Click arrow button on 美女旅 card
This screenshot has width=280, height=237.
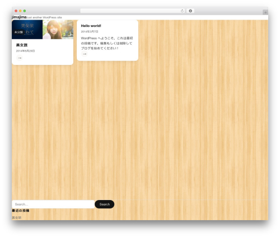click(20, 58)
